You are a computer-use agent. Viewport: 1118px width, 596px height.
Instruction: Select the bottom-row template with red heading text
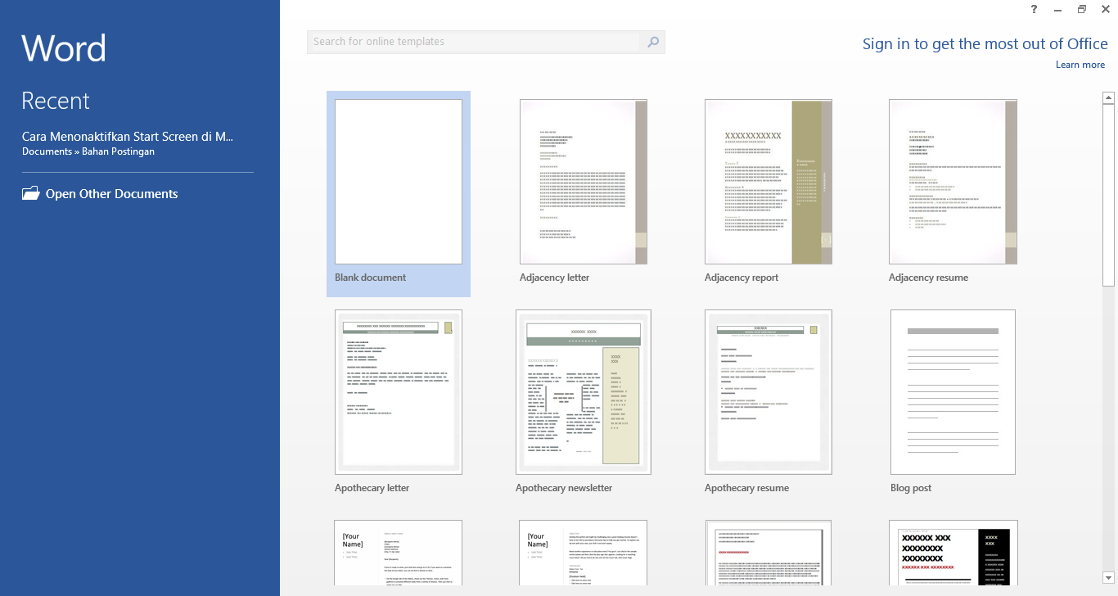pos(769,553)
